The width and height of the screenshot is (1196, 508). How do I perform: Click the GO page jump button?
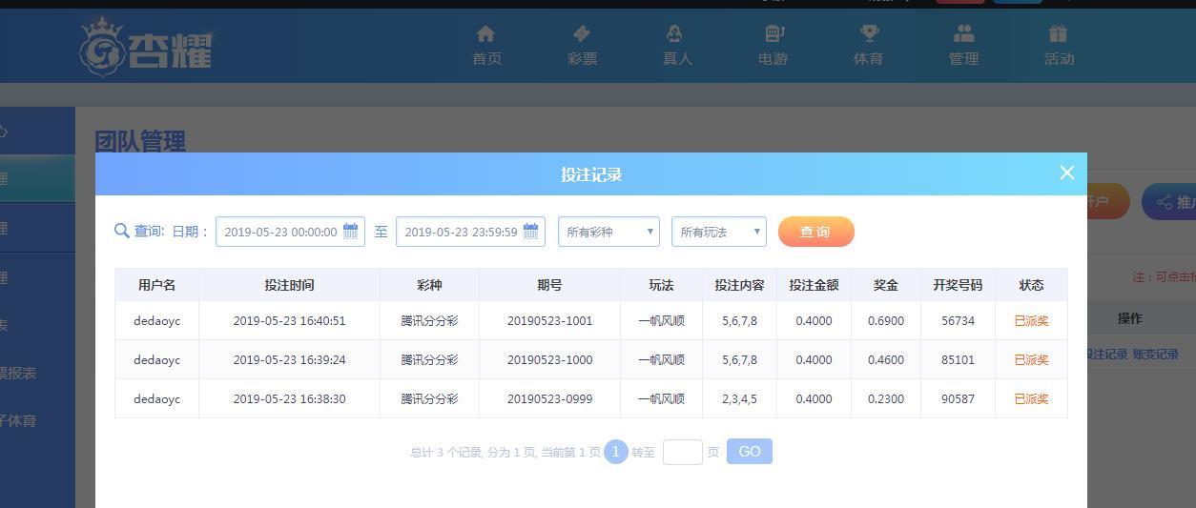[x=750, y=452]
